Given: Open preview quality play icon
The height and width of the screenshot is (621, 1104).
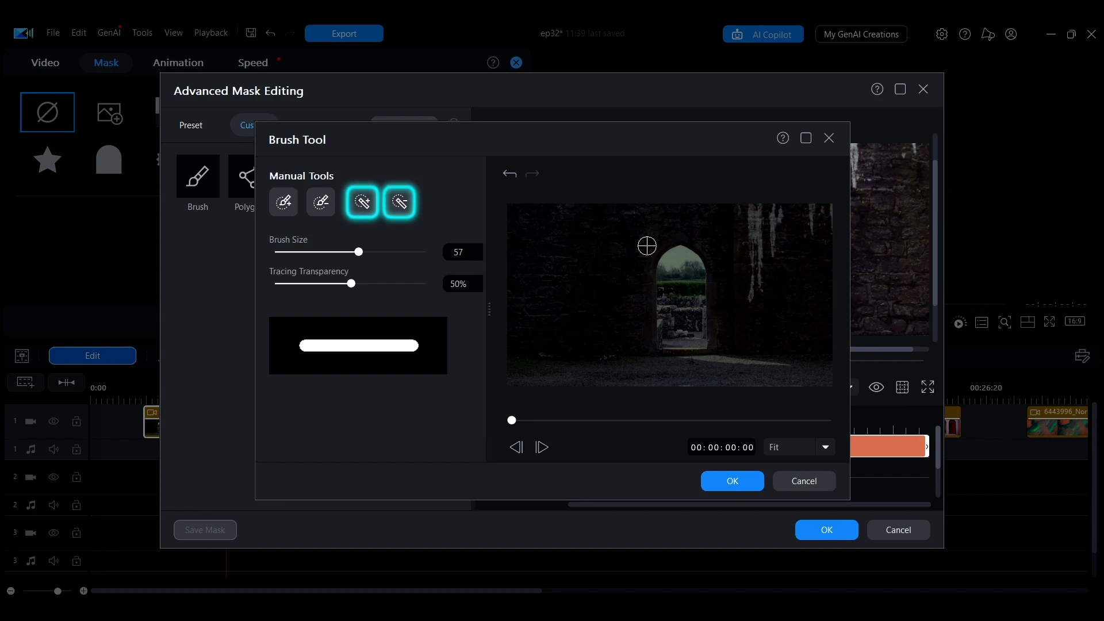Looking at the screenshot, I should point(960,322).
